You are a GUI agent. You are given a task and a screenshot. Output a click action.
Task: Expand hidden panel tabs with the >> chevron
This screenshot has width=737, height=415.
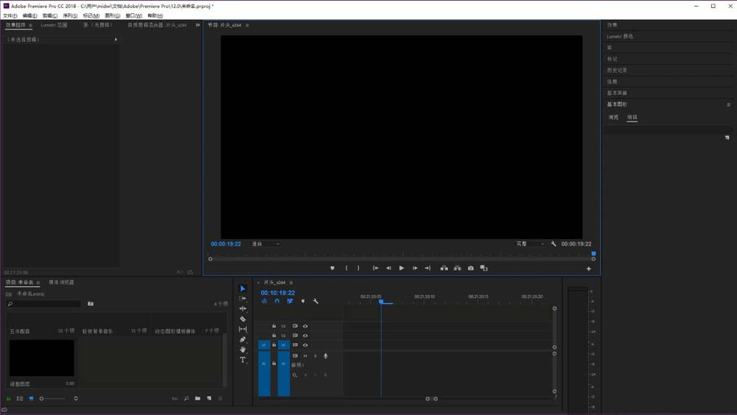[x=198, y=25]
